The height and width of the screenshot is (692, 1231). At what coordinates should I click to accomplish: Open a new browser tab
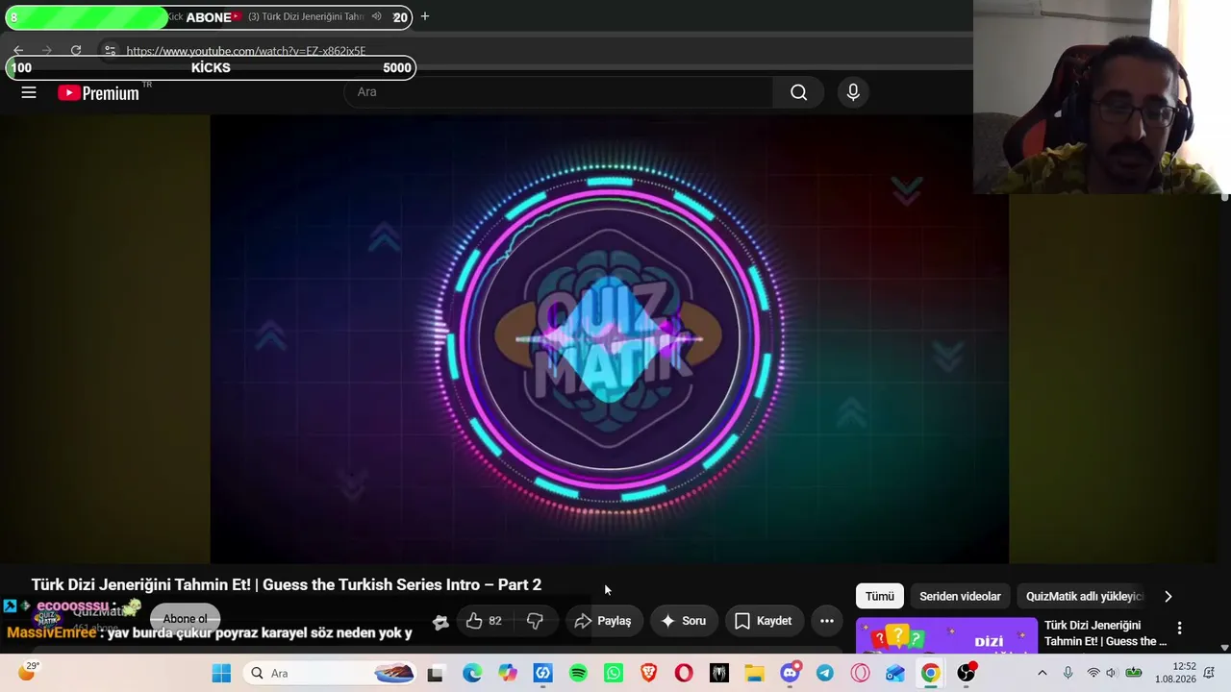[425, 16]
